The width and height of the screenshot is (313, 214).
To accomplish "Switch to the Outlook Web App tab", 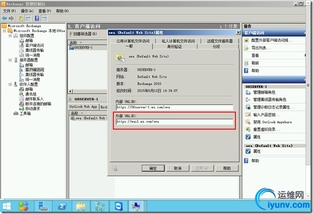I will pyautogui.click(x=83, y=107).
